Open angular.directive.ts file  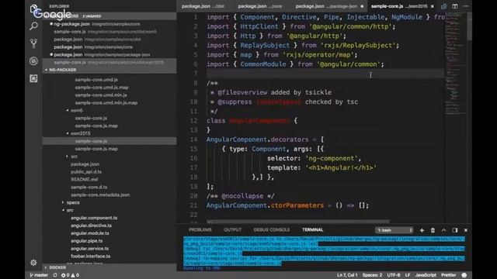(92, 226)
